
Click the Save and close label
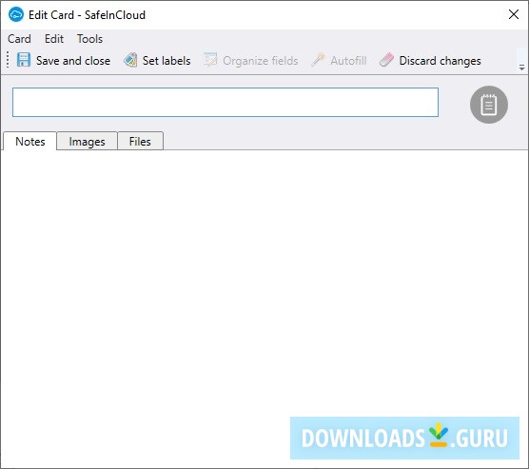pyautogui.click(x=73, y=61)
